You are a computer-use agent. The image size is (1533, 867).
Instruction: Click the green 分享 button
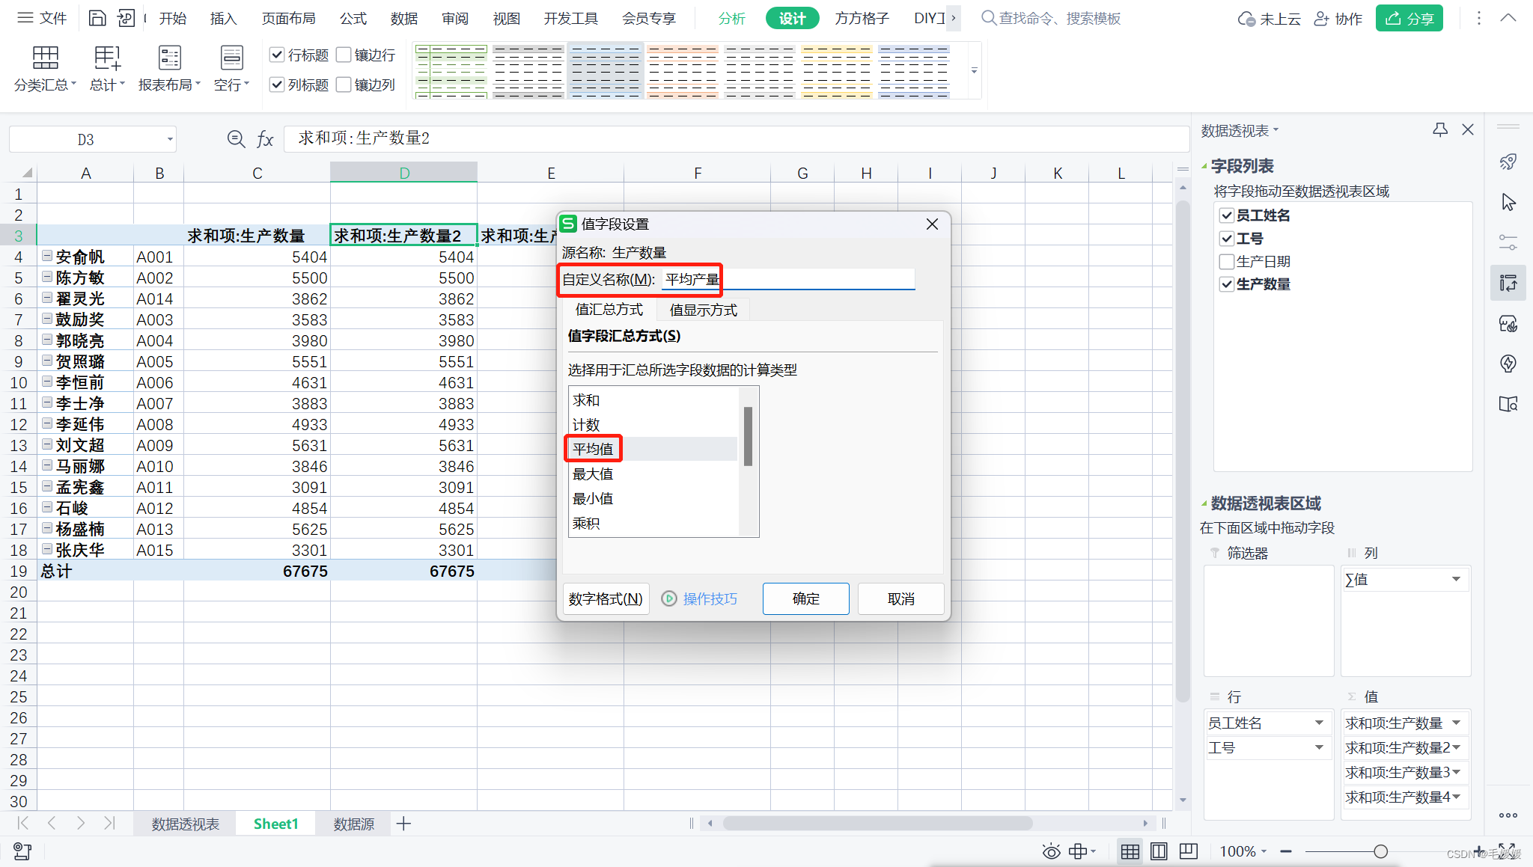[1409, 18]
